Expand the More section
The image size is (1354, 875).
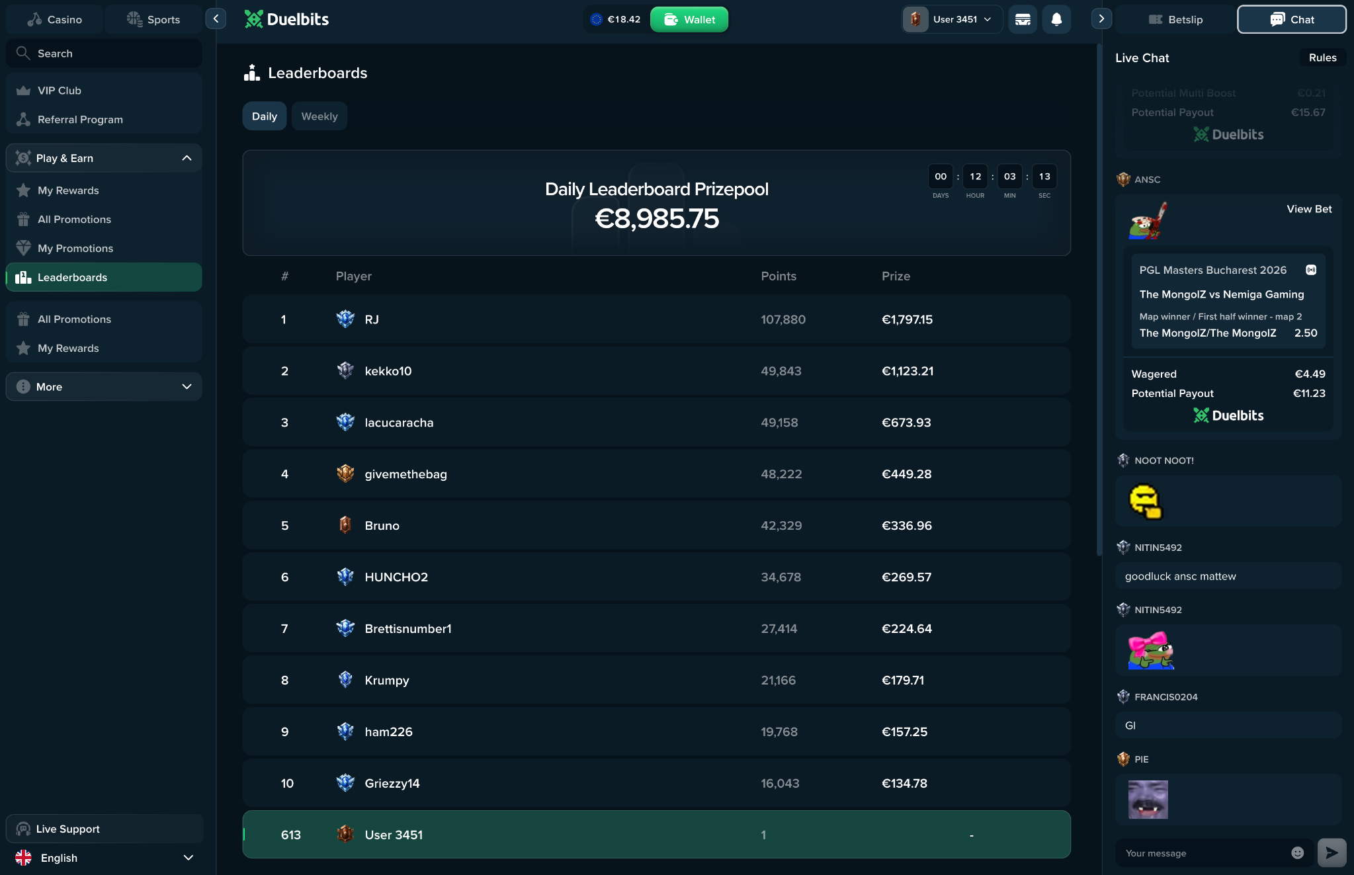click(x=104, y=386)
